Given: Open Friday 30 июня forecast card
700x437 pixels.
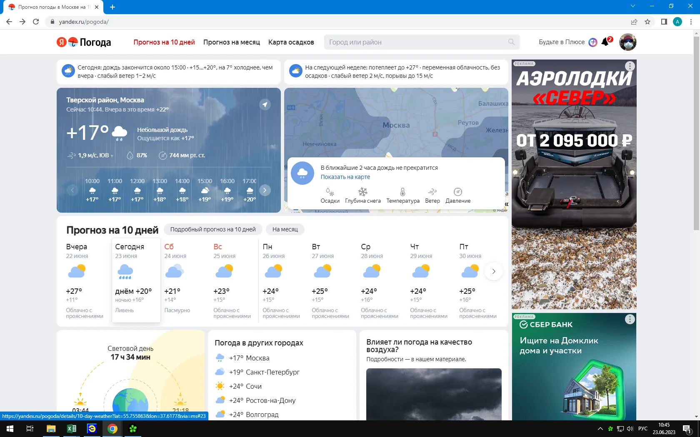Looking at the screenshot, I should tap(478, 280).
